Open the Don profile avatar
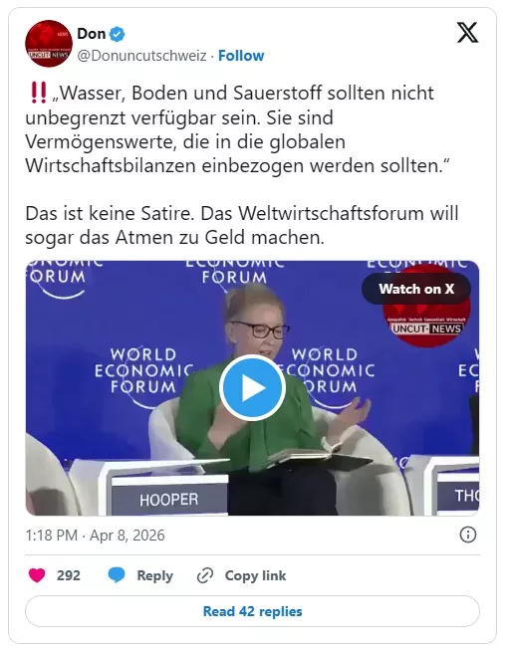 (x=49, y=44)
